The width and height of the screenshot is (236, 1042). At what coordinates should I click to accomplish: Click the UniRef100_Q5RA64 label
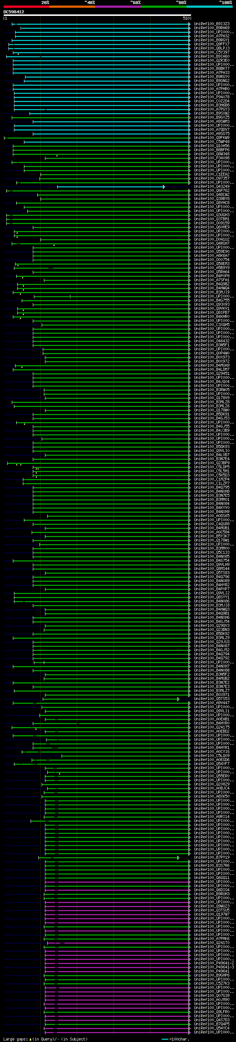coord(212,272)
